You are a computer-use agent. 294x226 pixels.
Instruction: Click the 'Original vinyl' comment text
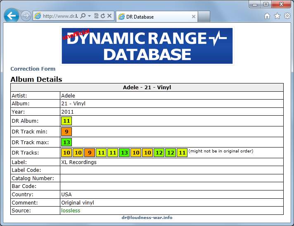(x=78, y=203)
